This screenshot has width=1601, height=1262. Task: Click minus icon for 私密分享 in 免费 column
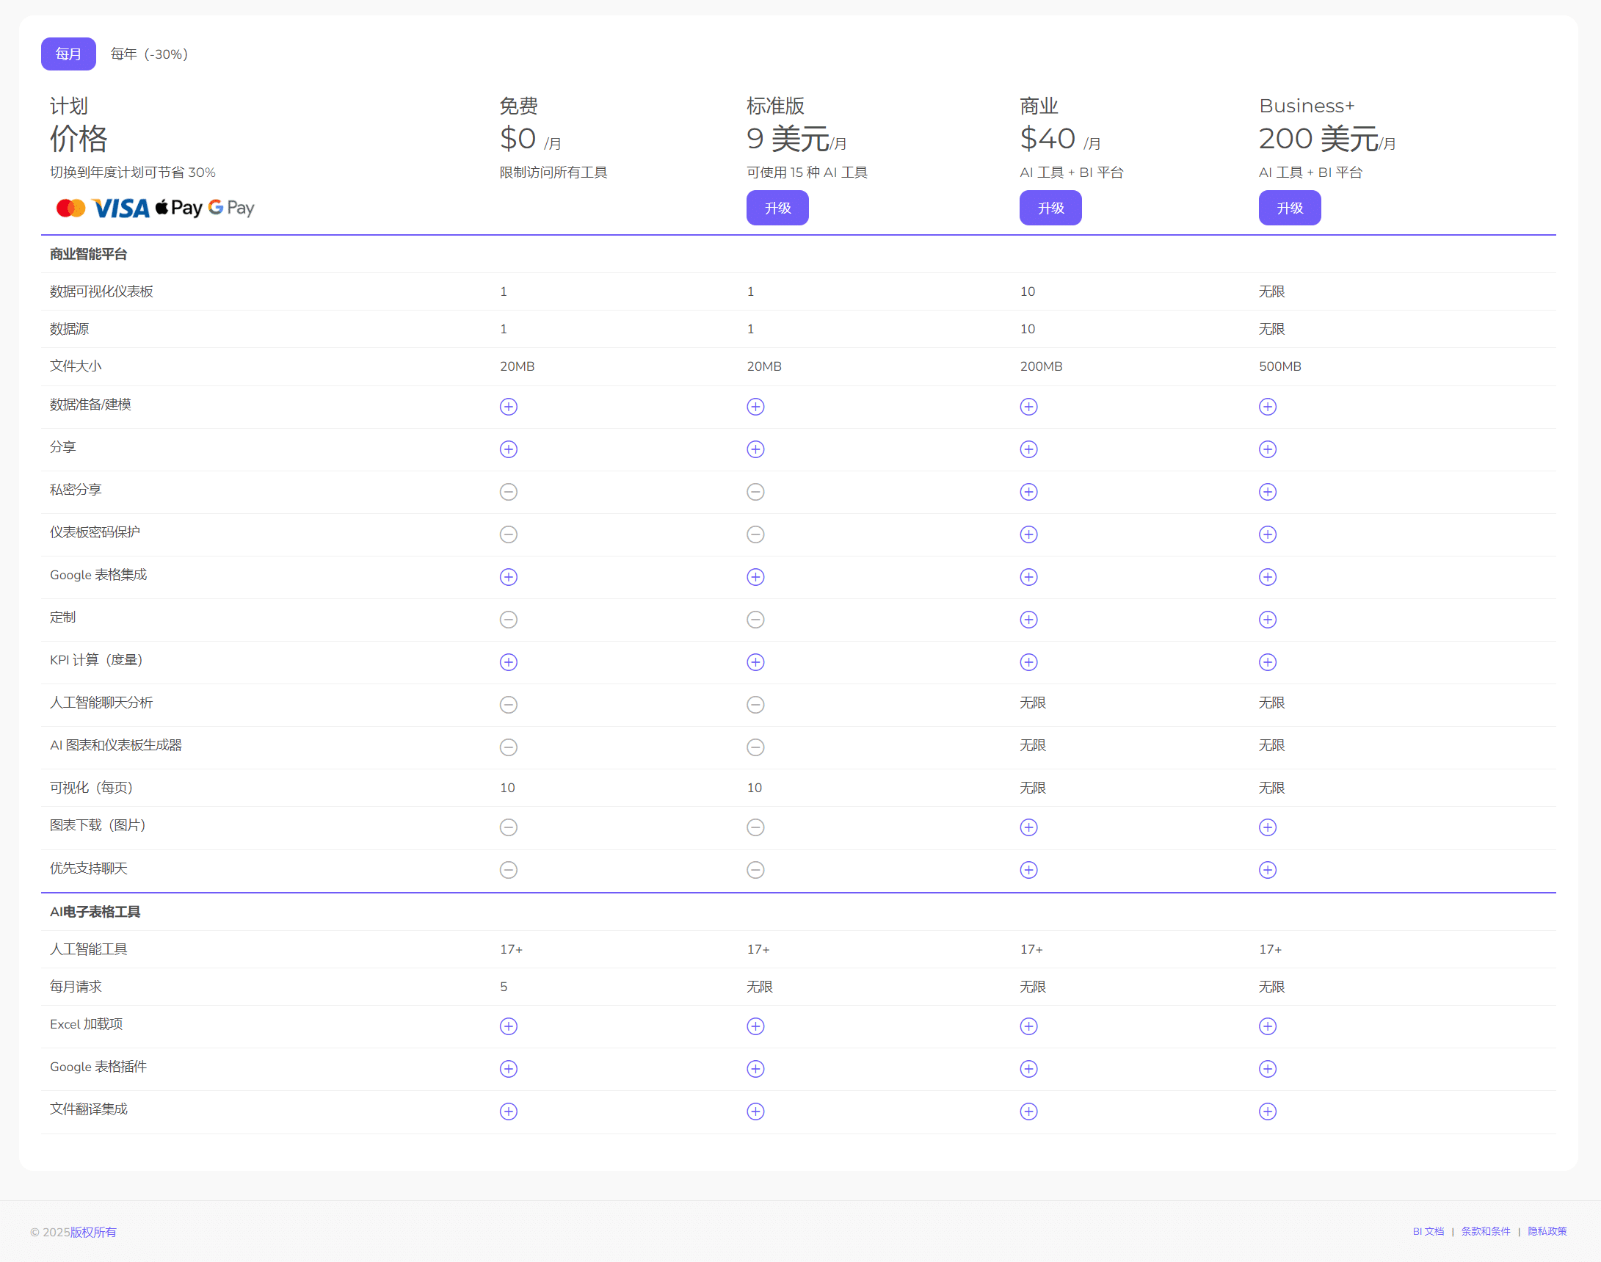[508, 492]
